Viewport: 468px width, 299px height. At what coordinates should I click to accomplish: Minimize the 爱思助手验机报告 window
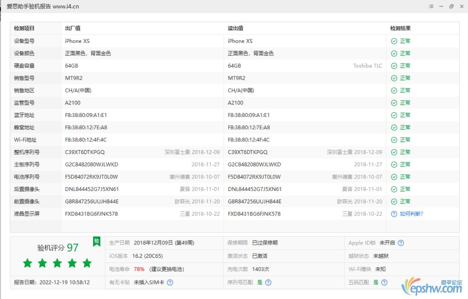[x=441, y=6]
